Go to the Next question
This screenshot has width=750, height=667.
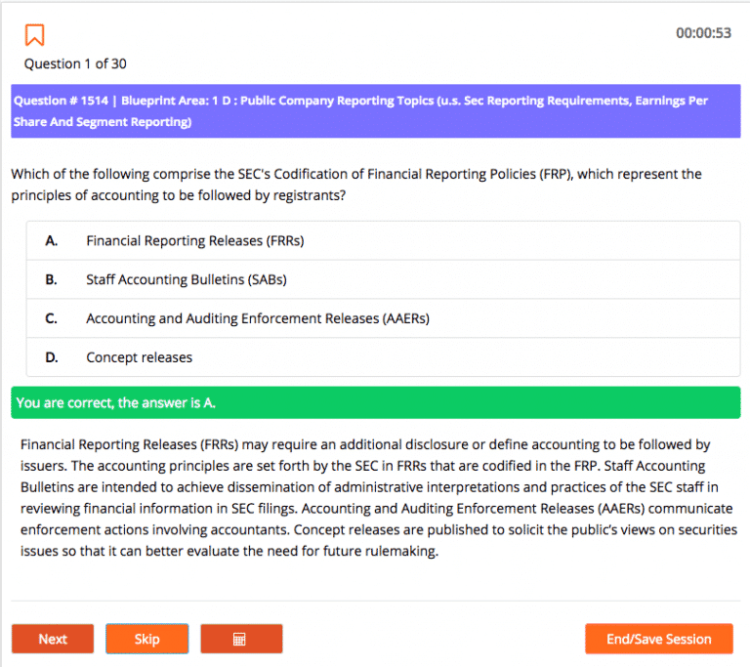(x=53, y=639)
